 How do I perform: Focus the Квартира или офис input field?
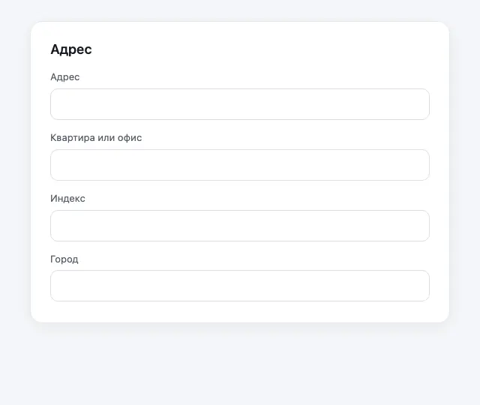[240, 165]
